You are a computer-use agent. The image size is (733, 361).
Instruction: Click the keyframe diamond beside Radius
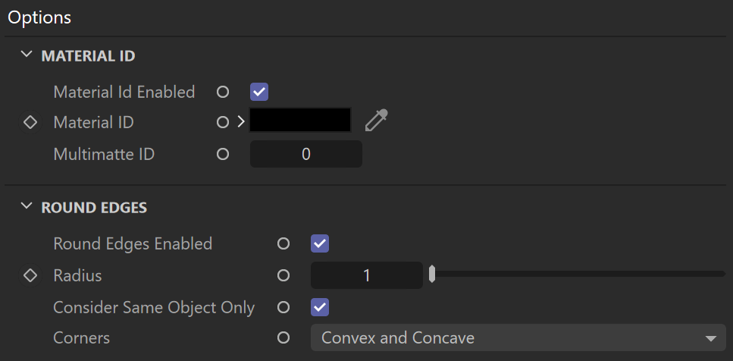click(30, 275)
